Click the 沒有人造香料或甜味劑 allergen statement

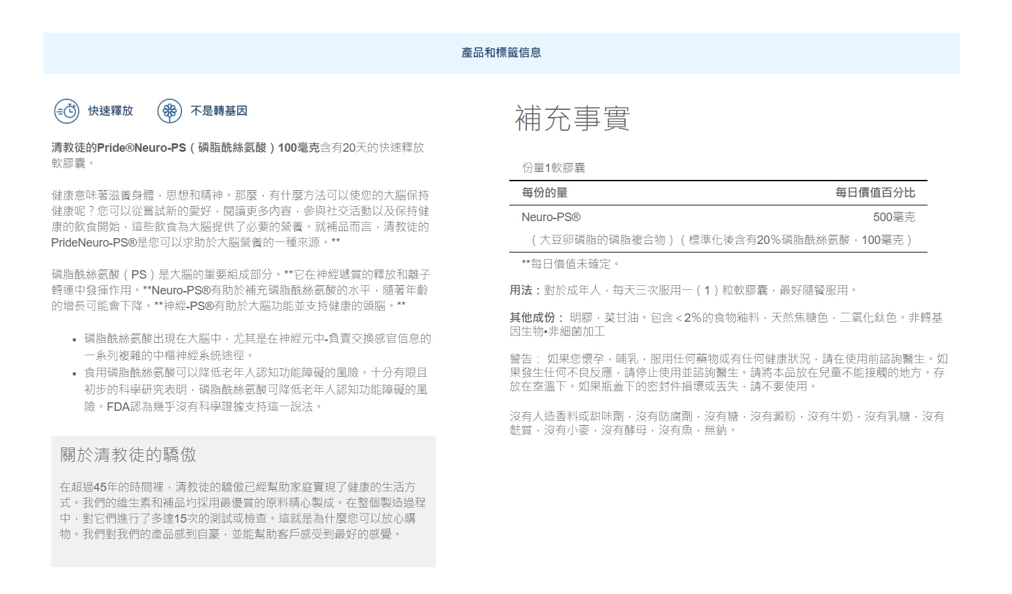pos(727,423)
